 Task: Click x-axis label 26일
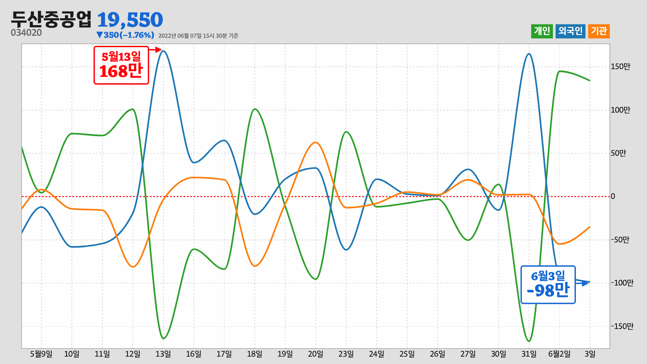pos(437,354)
